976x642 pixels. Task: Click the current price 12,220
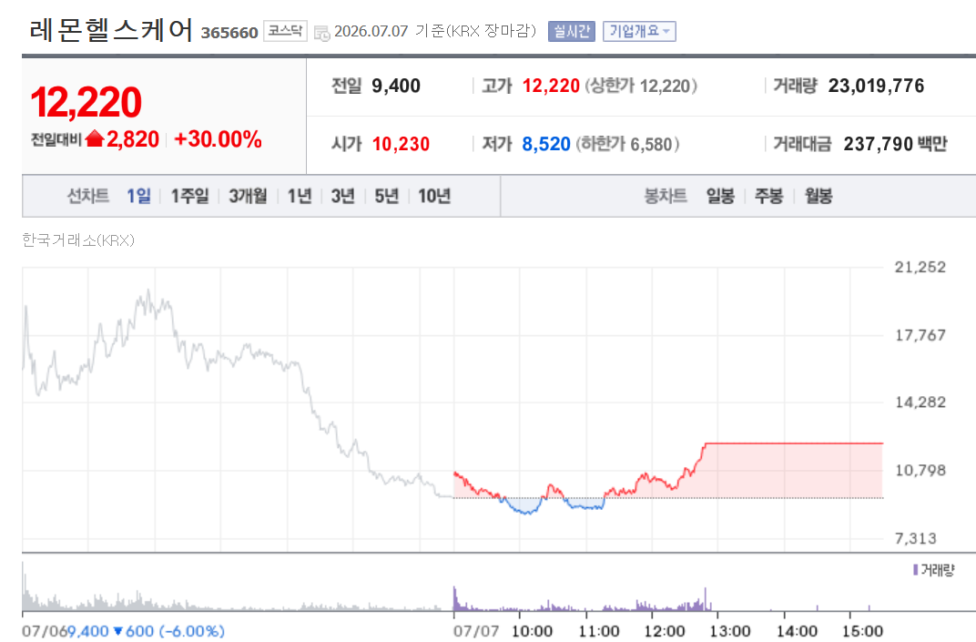86,102
